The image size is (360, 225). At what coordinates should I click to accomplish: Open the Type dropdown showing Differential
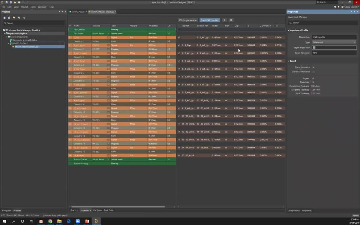tap(334, 42)
